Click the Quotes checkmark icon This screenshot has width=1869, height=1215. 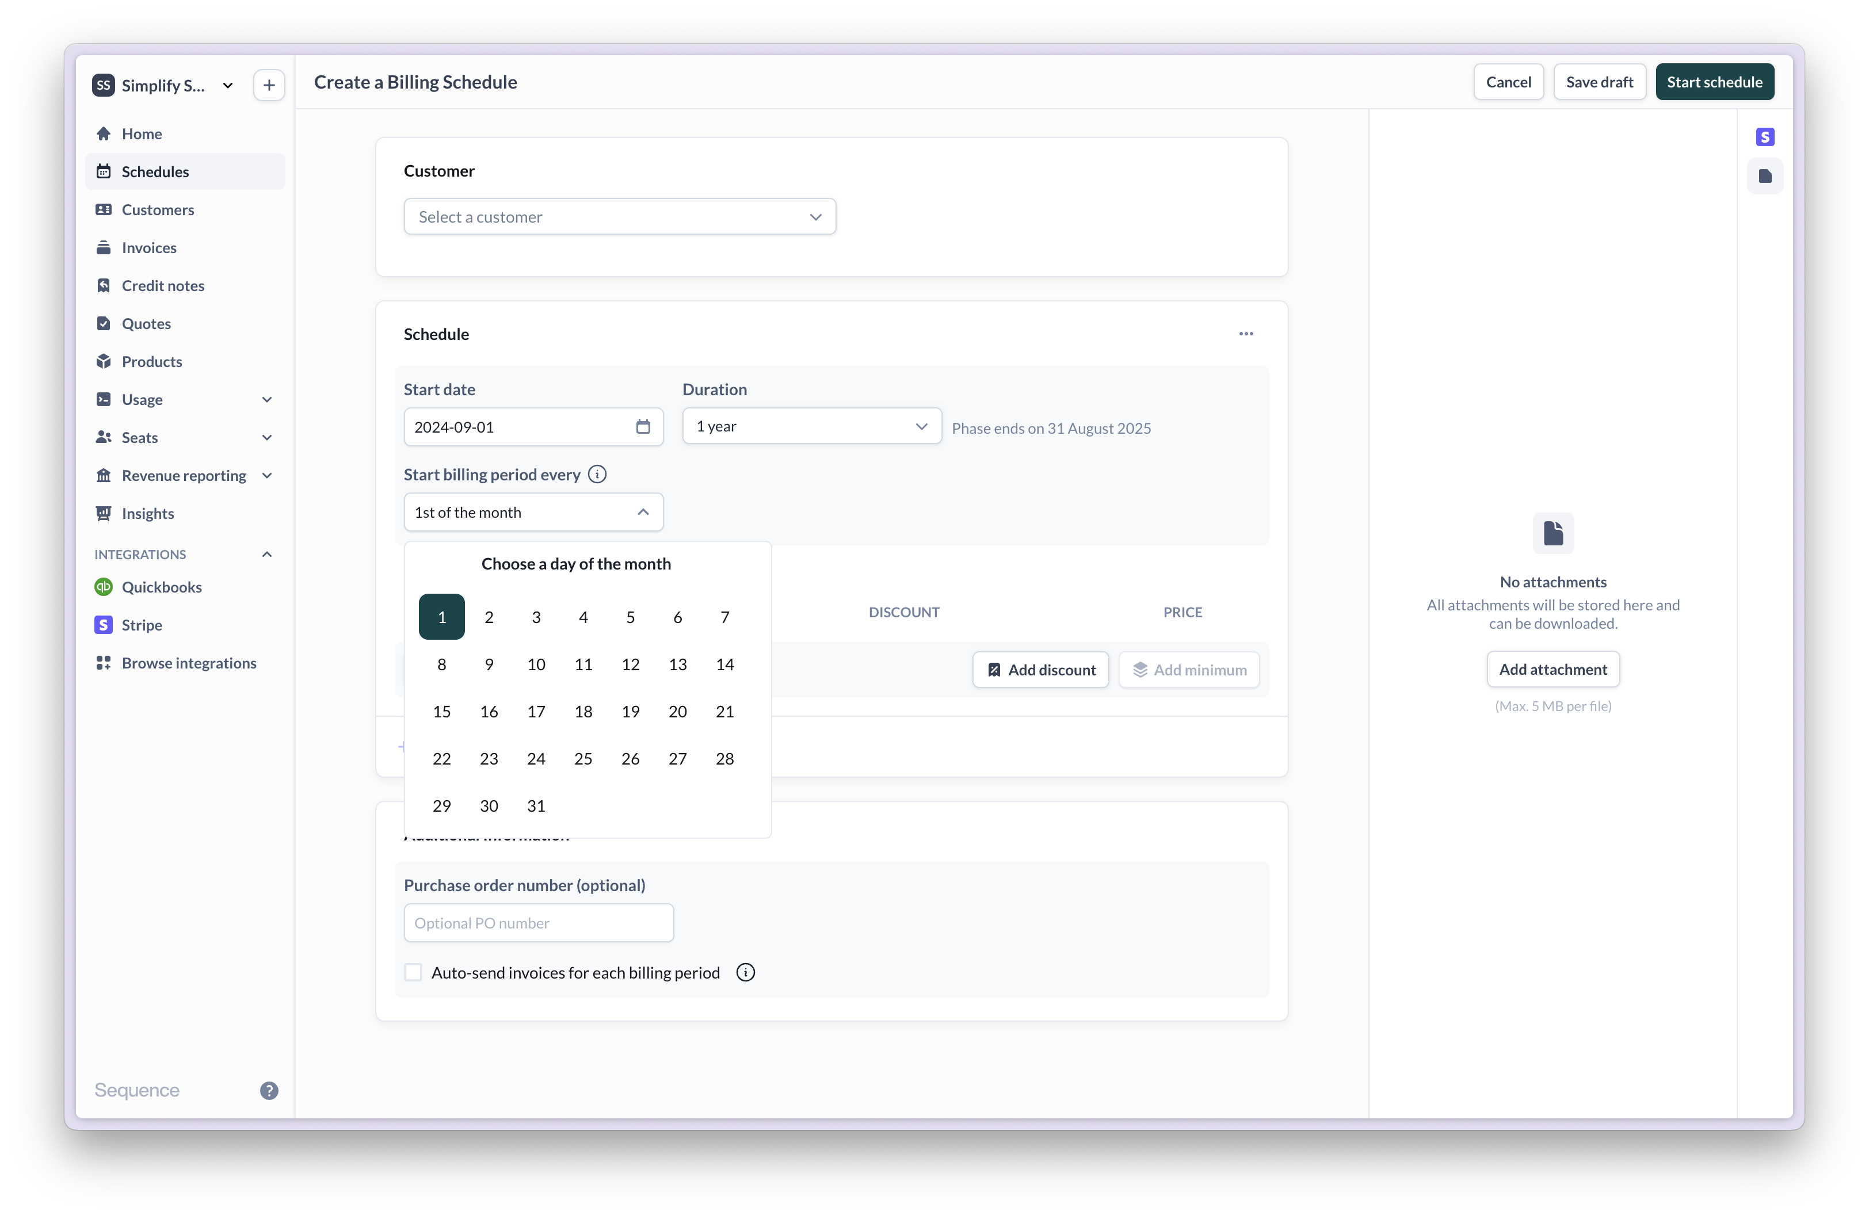click(104, 323)
